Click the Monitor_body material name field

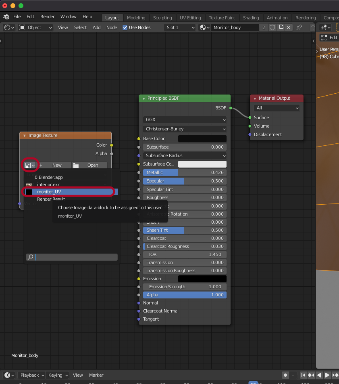[235, 27]
